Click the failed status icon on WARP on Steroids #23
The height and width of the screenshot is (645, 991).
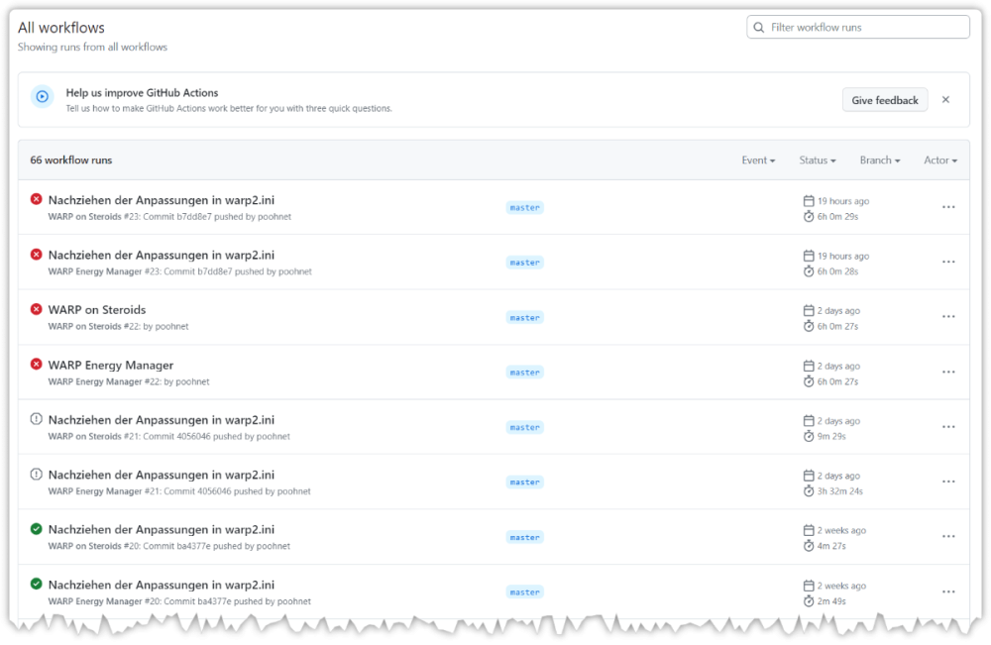pyautogui.click(x=37, y=199)
